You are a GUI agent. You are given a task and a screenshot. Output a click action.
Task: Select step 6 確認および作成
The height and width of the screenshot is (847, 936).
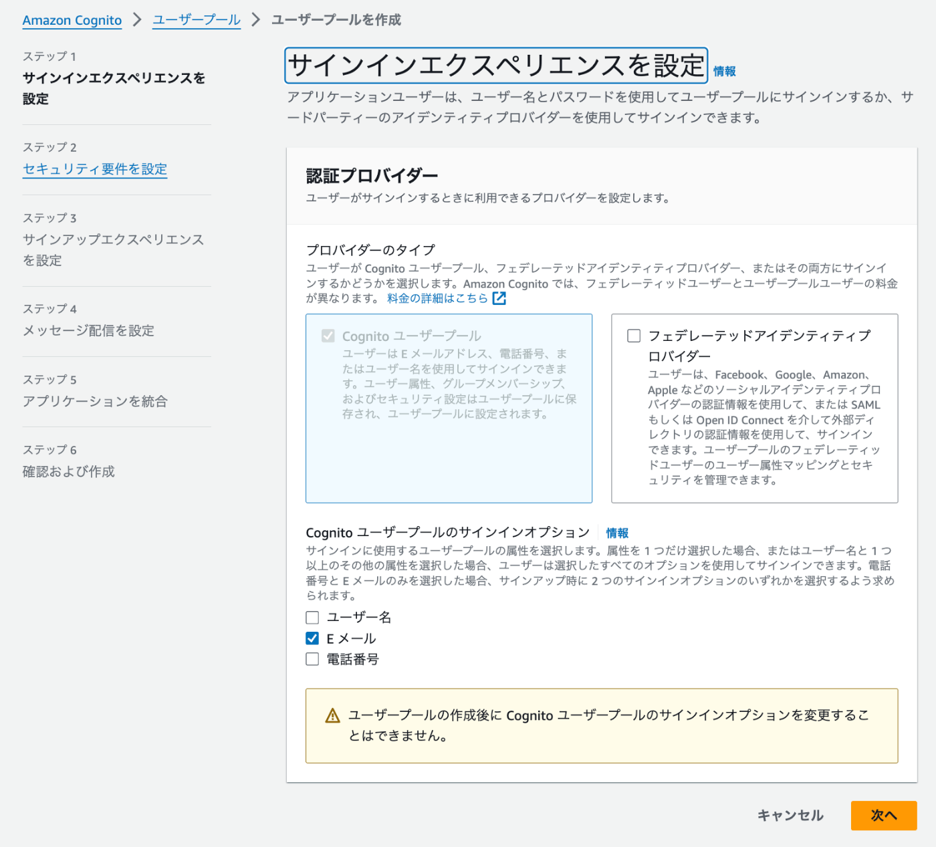69,471
